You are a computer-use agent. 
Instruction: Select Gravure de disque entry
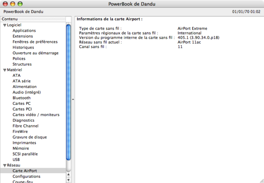pyautogui.click(x=30, y=137)
